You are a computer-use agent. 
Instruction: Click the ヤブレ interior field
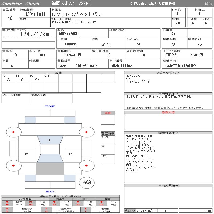[108, 140]
